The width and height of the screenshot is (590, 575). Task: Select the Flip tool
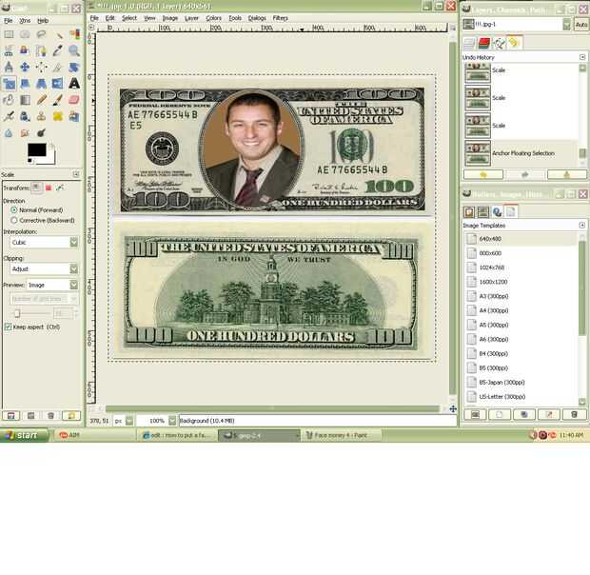coord(57,84)
